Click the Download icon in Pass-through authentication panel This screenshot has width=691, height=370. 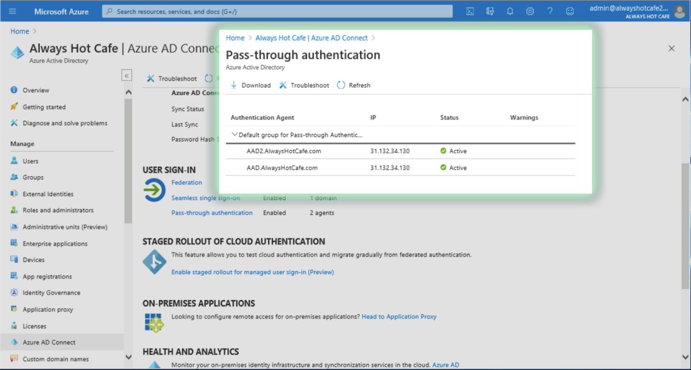point(234,85)
